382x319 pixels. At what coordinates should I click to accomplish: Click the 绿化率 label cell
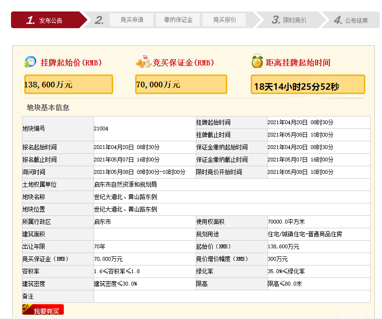pos(232,271)
